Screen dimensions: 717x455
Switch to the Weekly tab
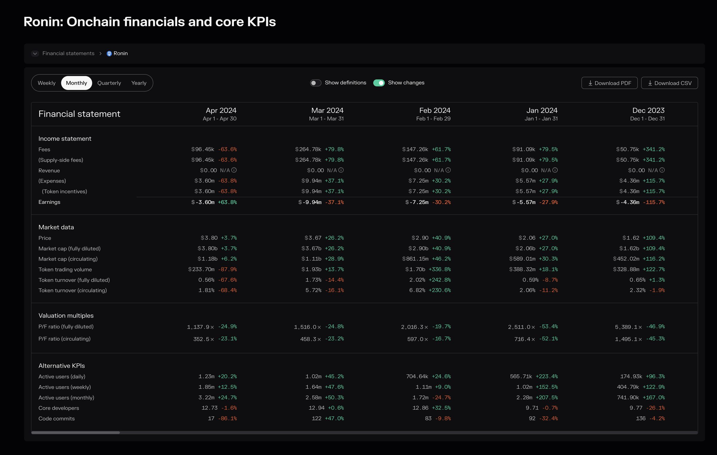[x=47, y=83]
